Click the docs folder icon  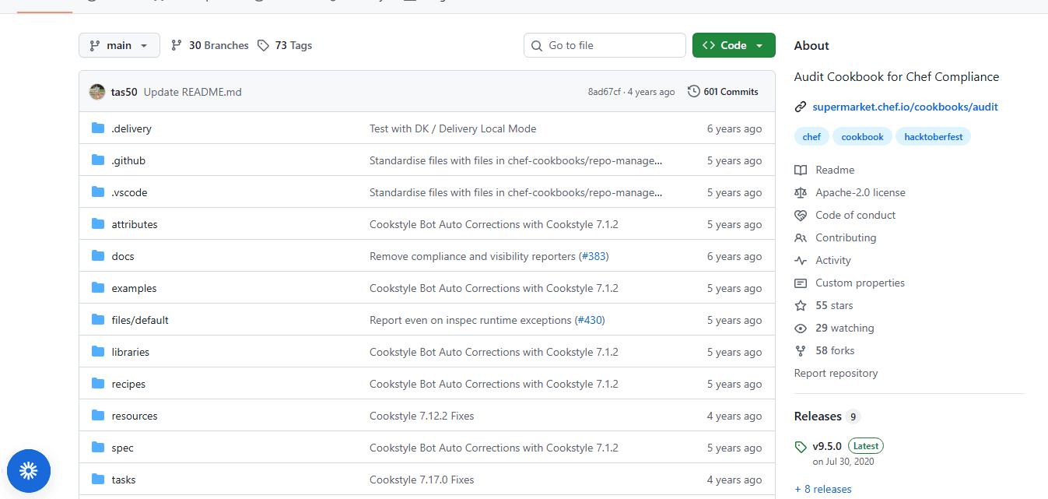click(98, 256)
